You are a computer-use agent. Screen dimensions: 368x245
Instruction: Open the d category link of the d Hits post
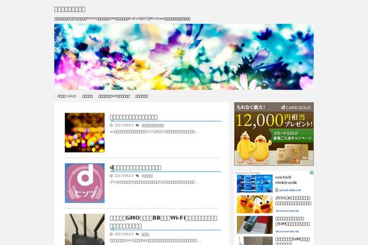click(147, 176)
